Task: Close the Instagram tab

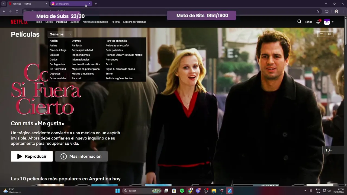Action: click(x=89, y=4)
